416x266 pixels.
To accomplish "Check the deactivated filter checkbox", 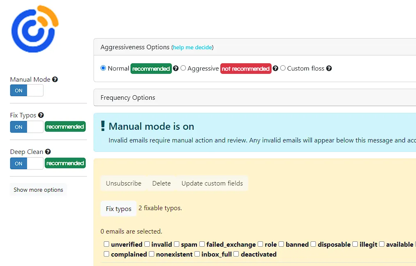I will (236, 254).
